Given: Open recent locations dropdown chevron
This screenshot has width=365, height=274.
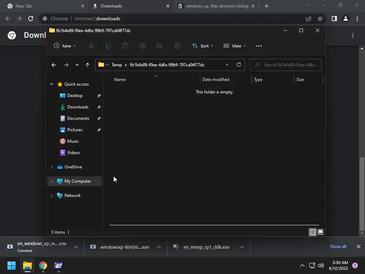Looking at the screenshot, I should coord(77,65).
